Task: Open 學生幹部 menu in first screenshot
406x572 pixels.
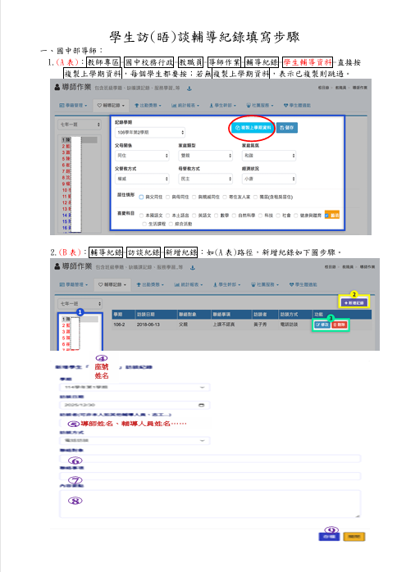Action: tap(222, 106)
